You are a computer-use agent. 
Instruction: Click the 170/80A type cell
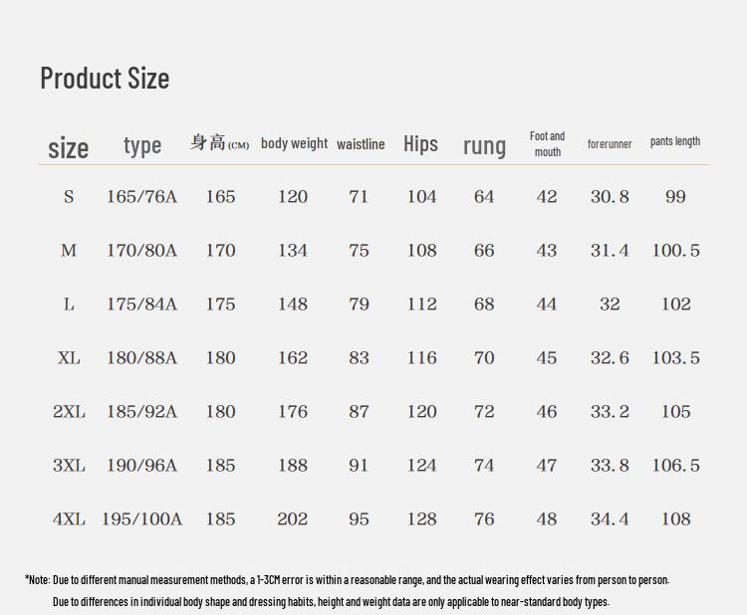click(141, 251)
